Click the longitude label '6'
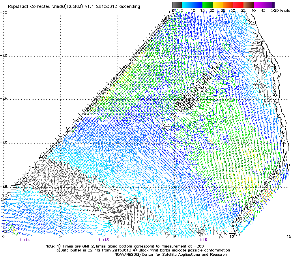Image resolution: width=292 pixels, height=257 pixels. (118, 237)
